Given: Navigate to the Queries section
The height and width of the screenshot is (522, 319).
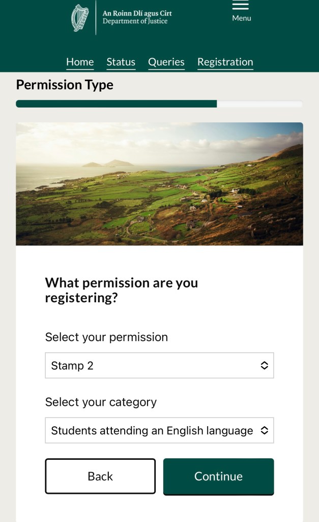Looking at the screenshot, I should tap(166, 62).
